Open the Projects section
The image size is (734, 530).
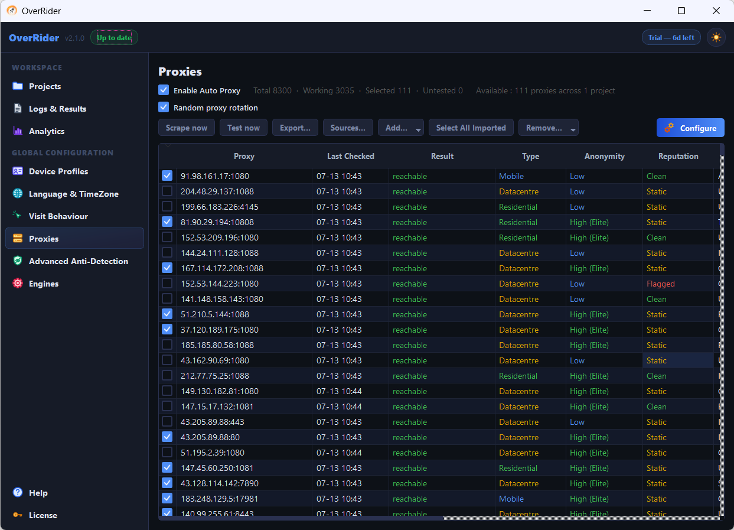(74, 86)
